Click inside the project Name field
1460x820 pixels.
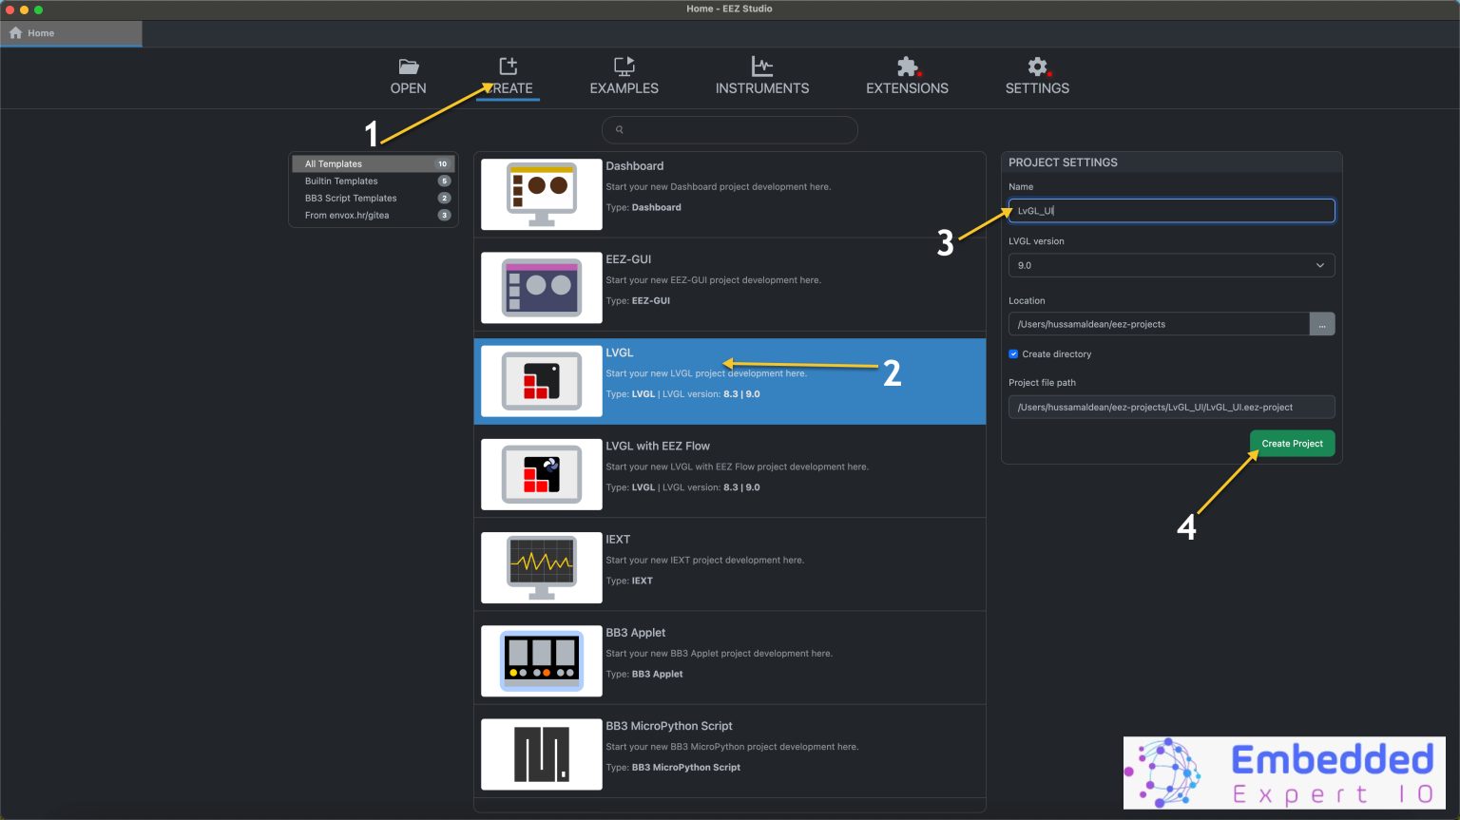(x=1170, y=210)
